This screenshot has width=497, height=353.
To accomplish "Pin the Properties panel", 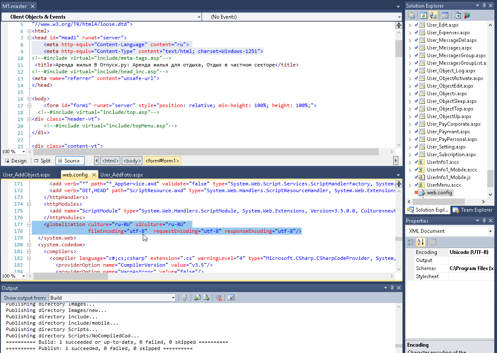I will click(x=484, y=221).
